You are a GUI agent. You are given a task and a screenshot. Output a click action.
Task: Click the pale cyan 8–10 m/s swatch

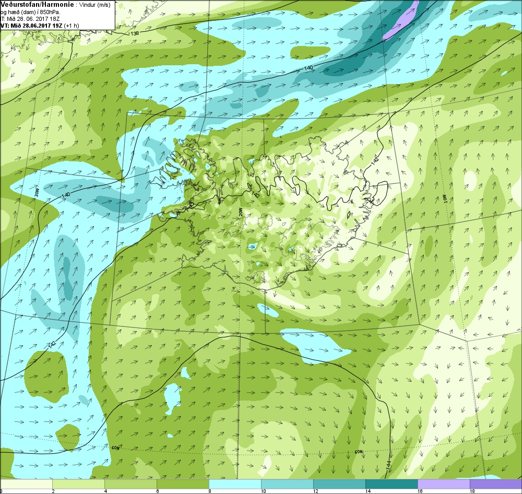[235, 484]
